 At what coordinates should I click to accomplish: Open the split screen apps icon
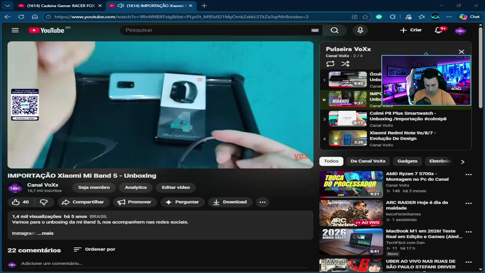[355, 17]
